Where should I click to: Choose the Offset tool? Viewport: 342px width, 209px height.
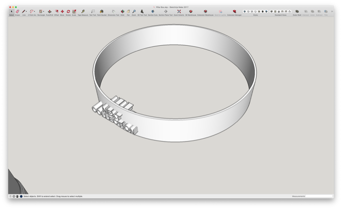(56, 12)
